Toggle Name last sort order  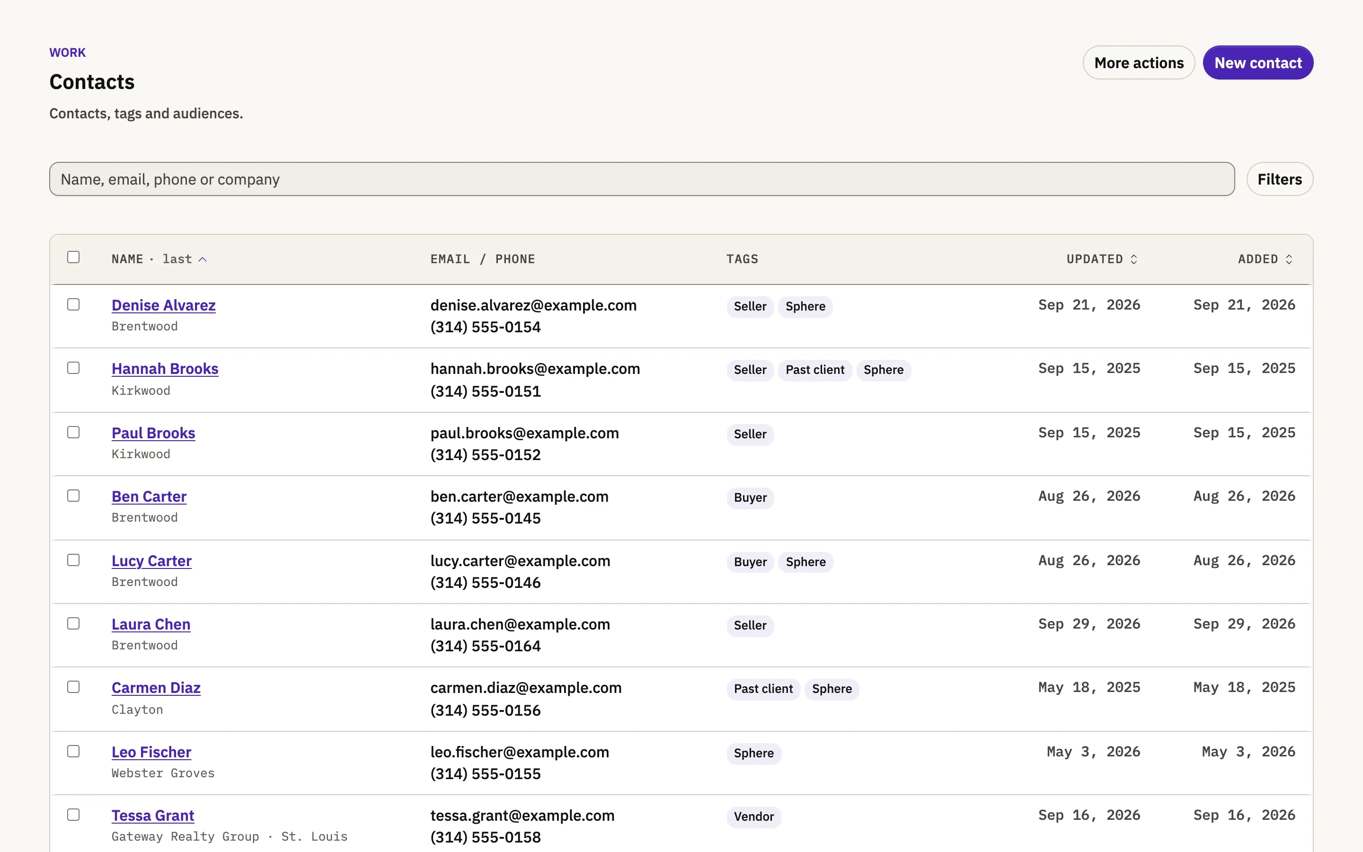click(159, 259)
